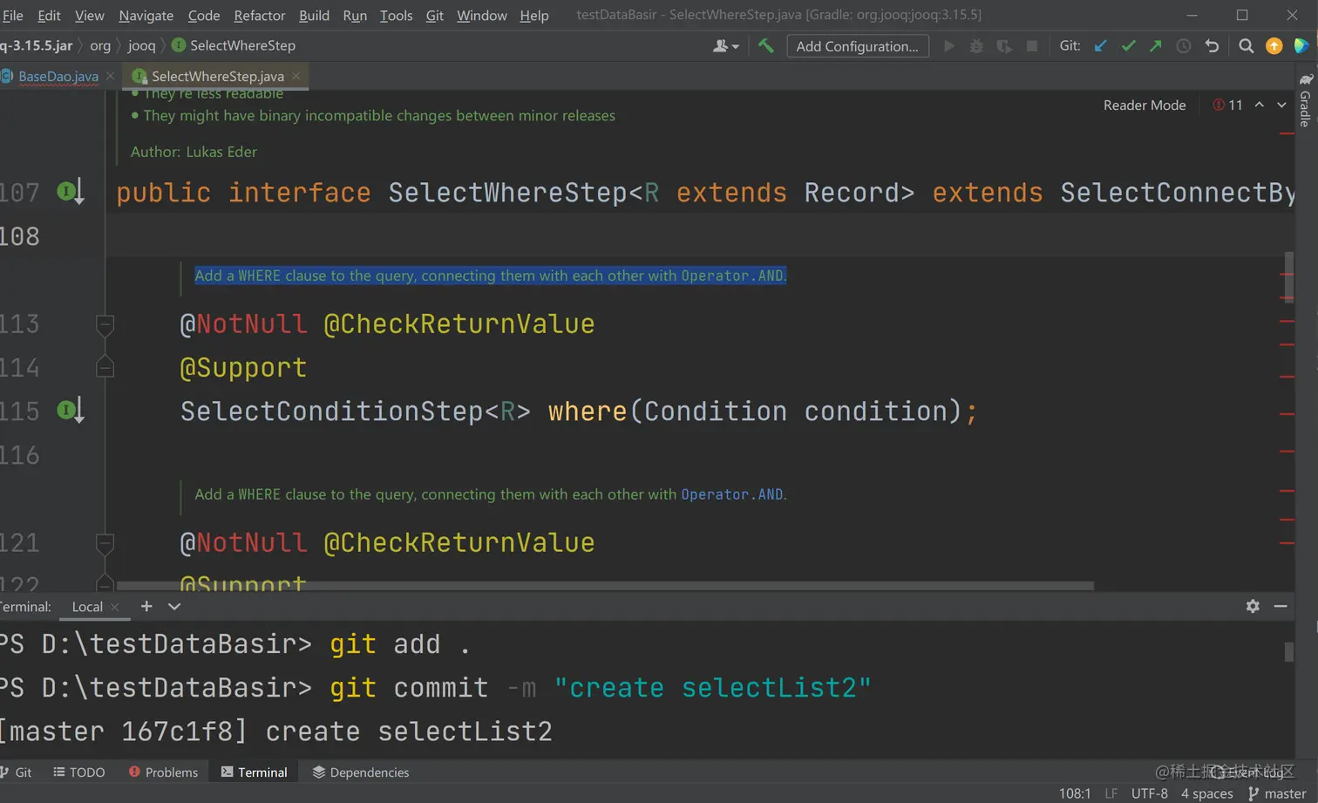Click the Git Push arrow icon
1318x803 pixels.
tap(1155, 46)
